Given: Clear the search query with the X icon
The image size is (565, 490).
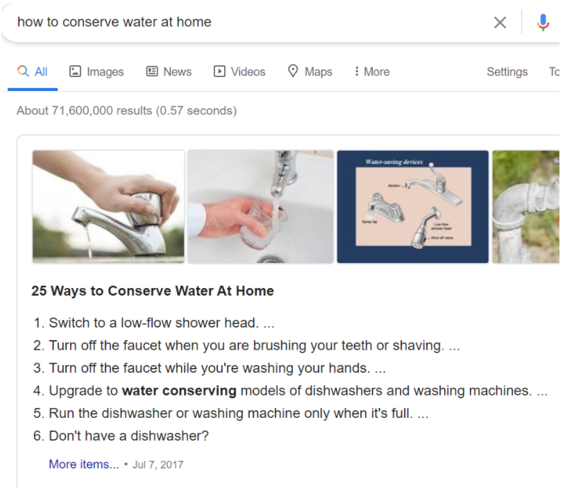Looking at the screenshot, I should [500, 22].
